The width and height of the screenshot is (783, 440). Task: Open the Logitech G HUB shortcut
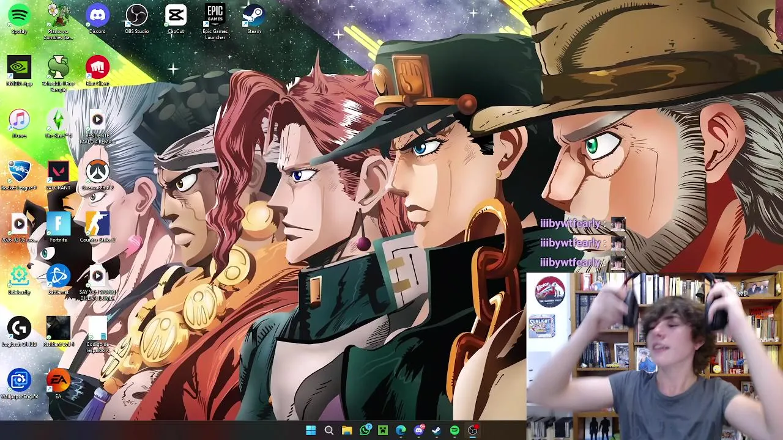(x=19, y=332)
